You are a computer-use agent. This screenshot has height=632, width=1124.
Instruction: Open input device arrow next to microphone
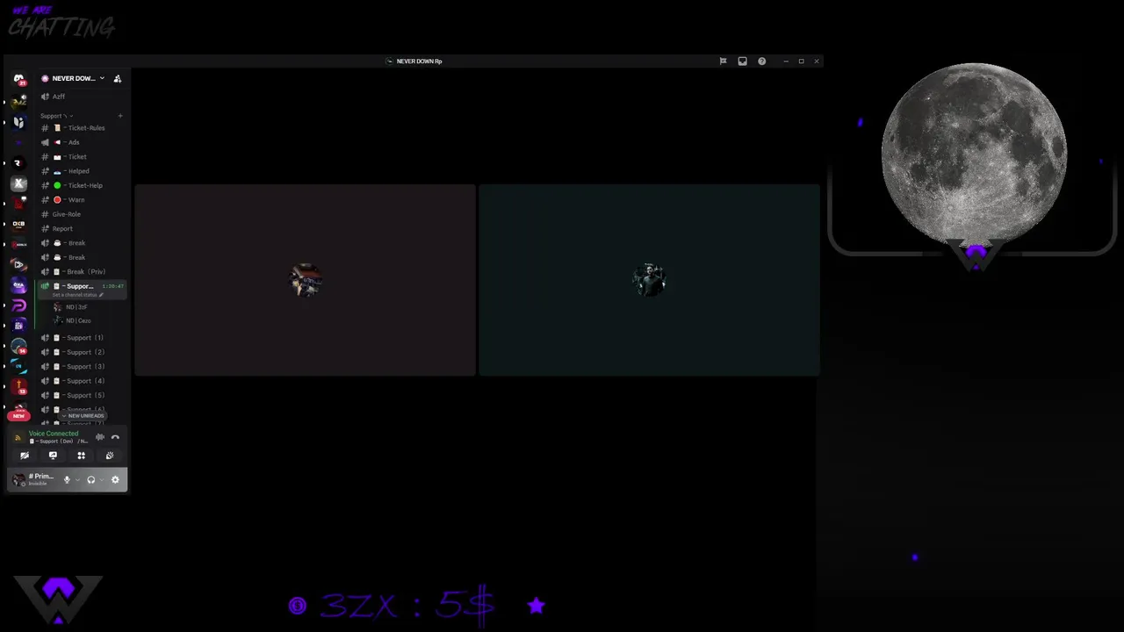pos(77,480)
